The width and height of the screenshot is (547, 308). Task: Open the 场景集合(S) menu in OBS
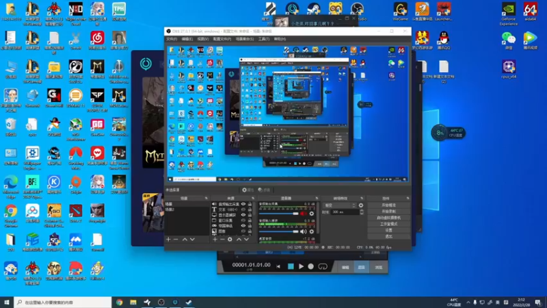click(245, 39)
